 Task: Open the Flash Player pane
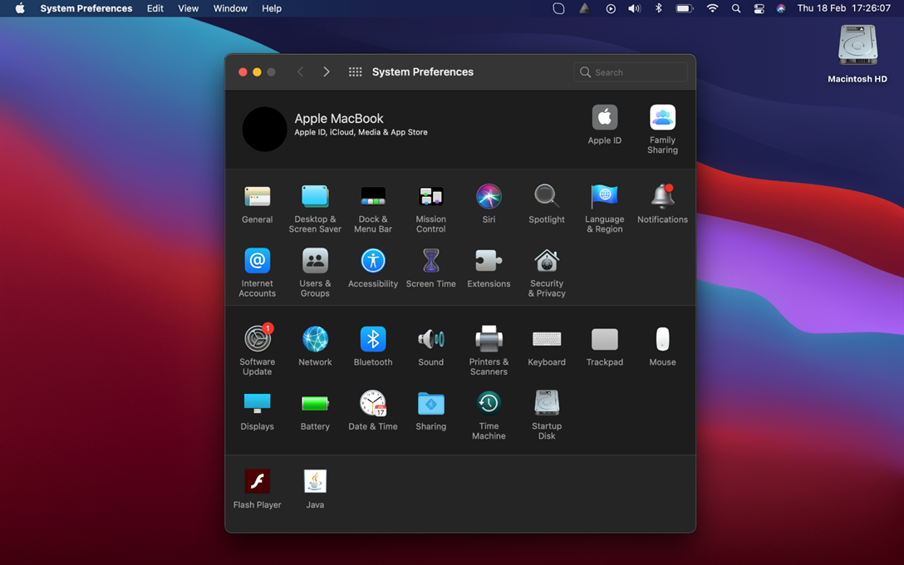pyautogui.click(x=258, y=482)
